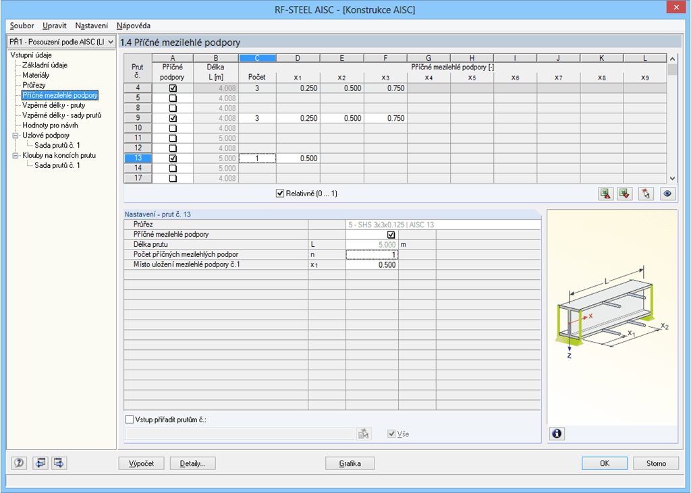Click the info icon below the cross-section picture
This screenshot has width=691, height=493.
[557, 434]
